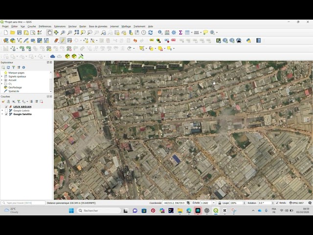Viewport: 313px width, 235px height.
Task: Toggle the Rendu checkbox
Action: pos(277,203)
